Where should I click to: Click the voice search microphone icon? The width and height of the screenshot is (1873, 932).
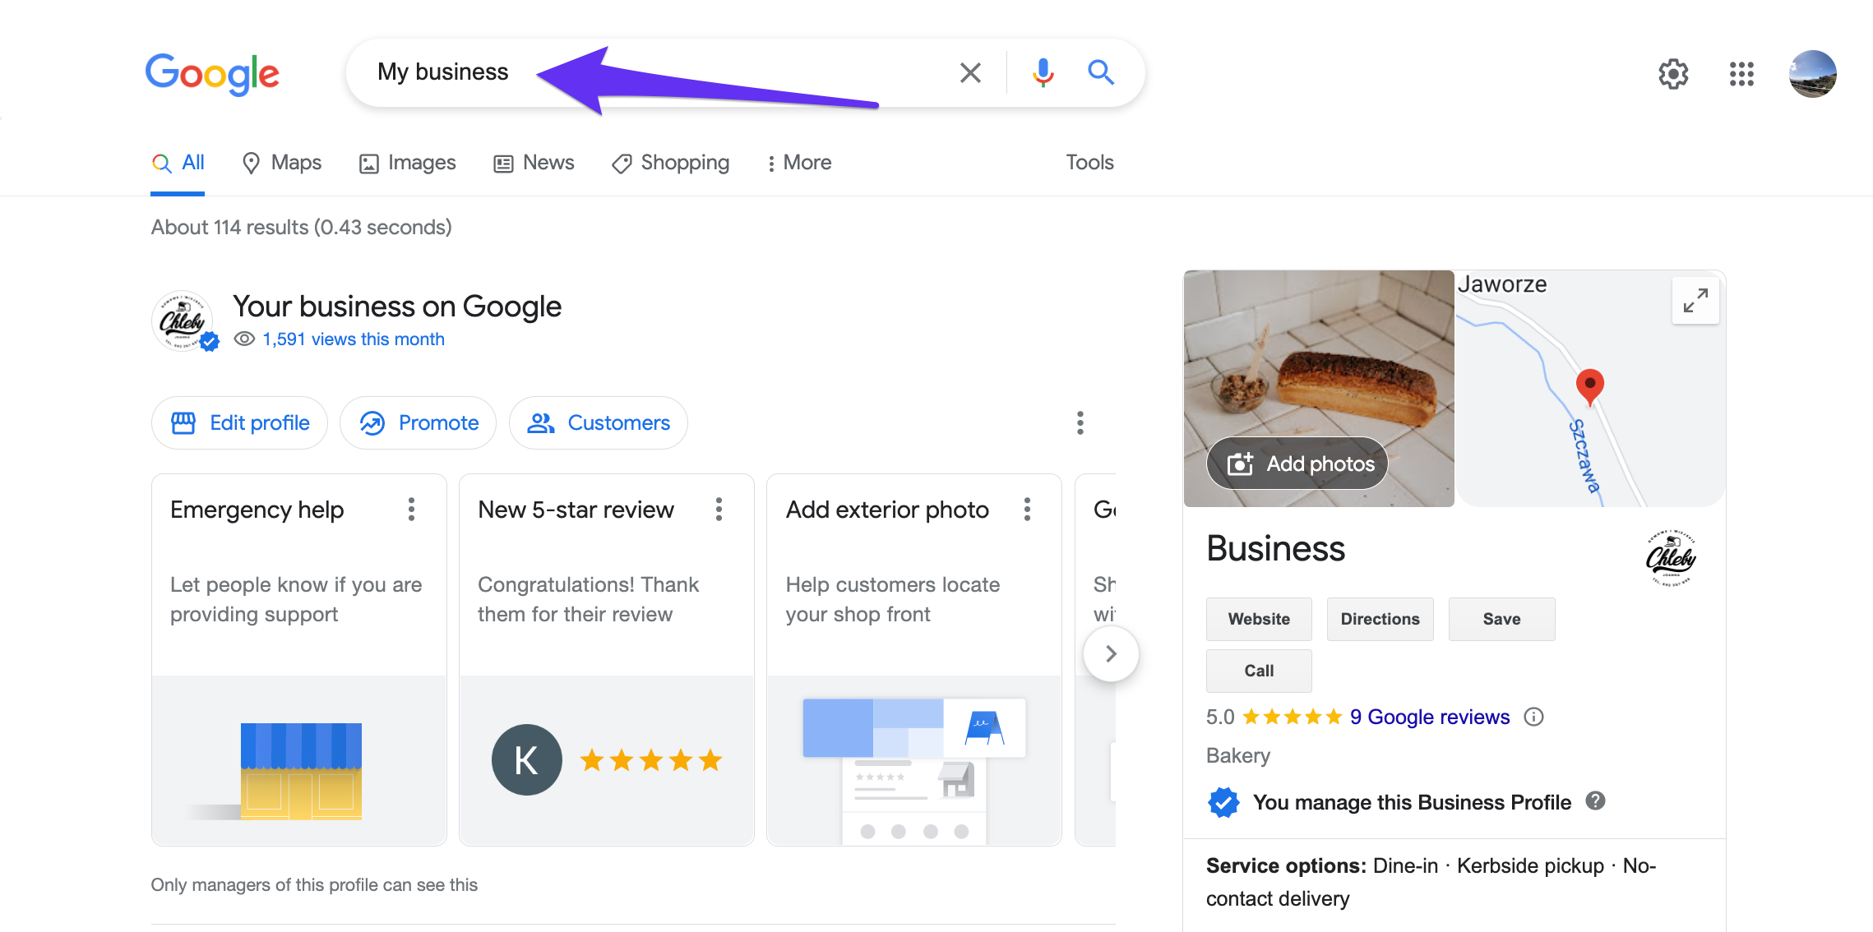click(1043, 73)
